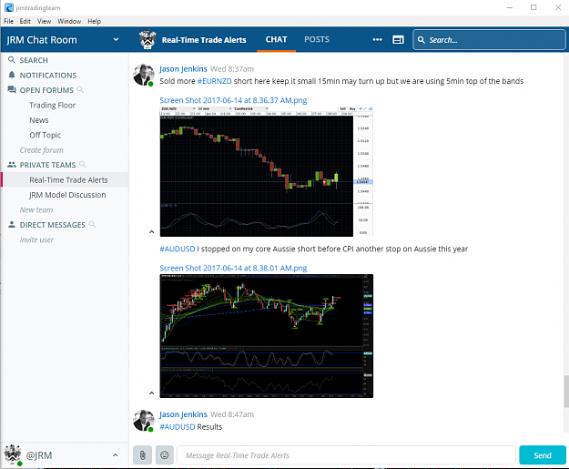The image size is (569, 469).
Task: Click the Message Real-Time Trade Alerts field
Action: coord(346,454)
